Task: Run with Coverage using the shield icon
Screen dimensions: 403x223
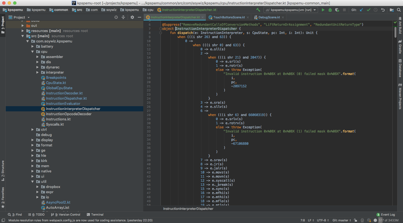Action: click(337, 10)
